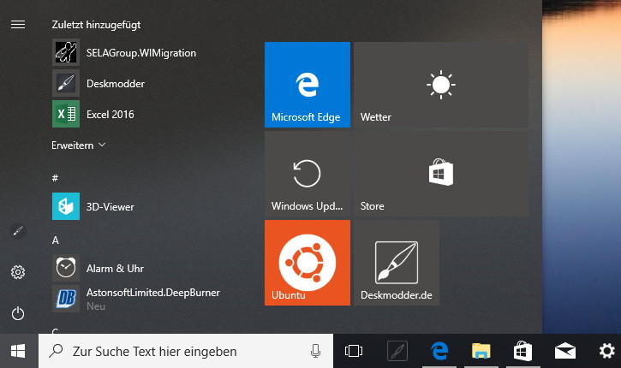Open Settings from the Start sidebar gear
Image resolution: width=621 pixels, height=368 pixels.
click(x=18, y=272)
